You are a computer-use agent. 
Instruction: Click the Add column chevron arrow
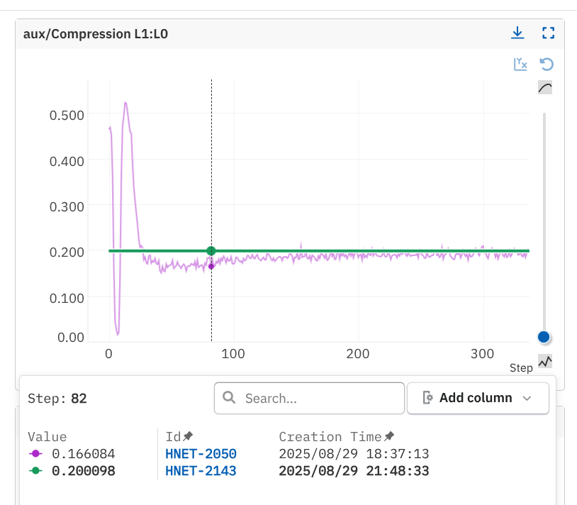[x=527, y=399]
